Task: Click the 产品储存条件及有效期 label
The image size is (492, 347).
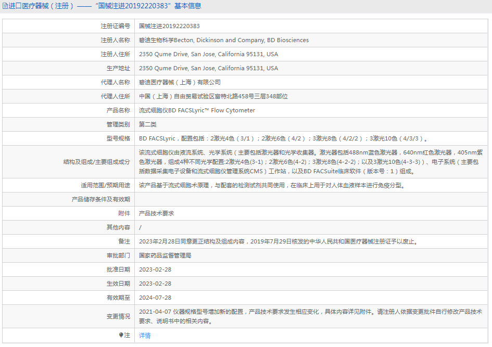Action: (x=100, y=199)
